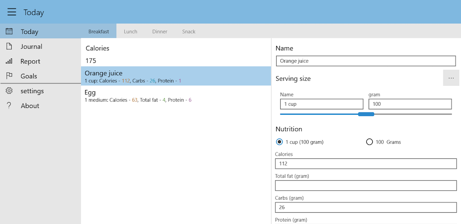
Task: Switch to the Dinner tab
Action: pos(160,31)
